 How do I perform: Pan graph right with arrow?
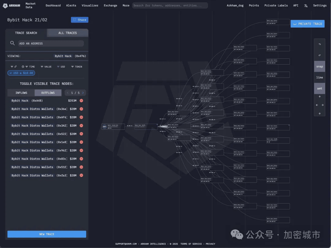322,105
